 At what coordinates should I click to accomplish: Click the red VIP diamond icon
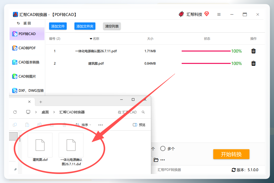click(x=207, y=14)
